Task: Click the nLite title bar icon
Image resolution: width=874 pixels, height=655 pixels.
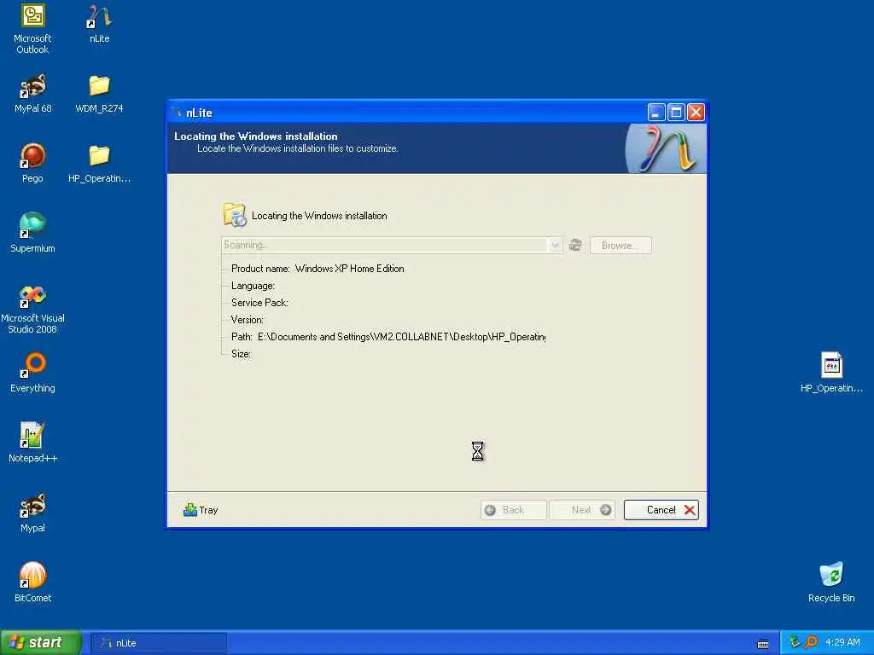Action: click(x=178, y=113)
